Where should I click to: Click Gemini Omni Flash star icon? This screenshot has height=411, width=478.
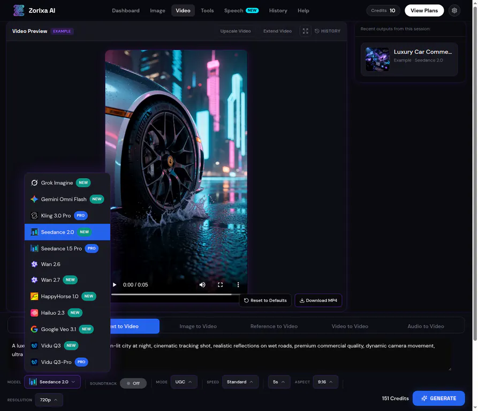pos(34,199)
